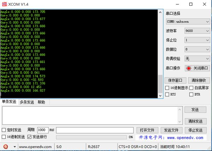Open the COM8:unknown serial port dropdown
The height and width of the screenshot is (151, 212).
[188, 22]
